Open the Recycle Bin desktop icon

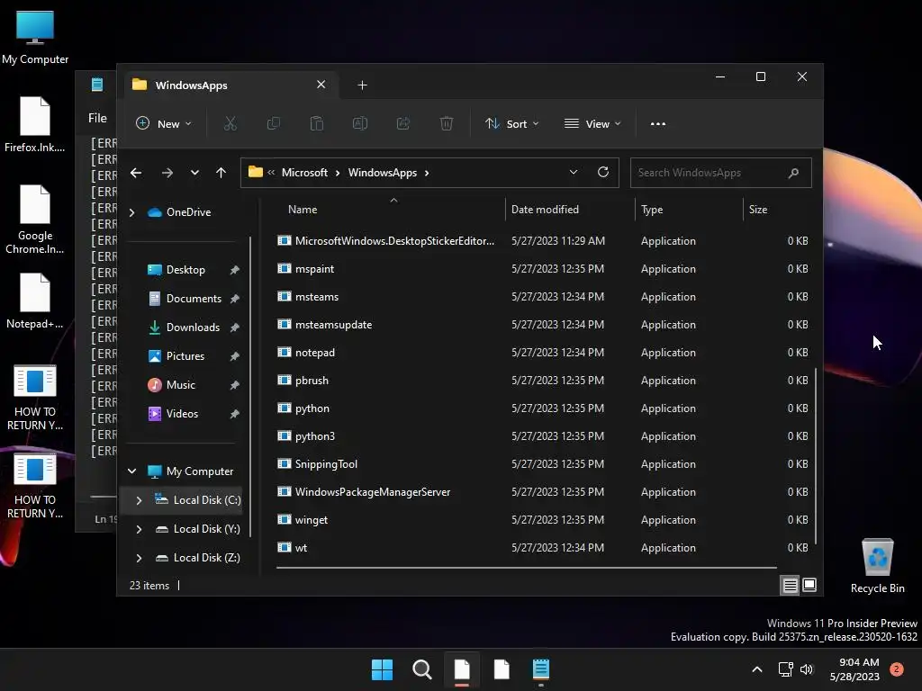click(x=877, y=567)
